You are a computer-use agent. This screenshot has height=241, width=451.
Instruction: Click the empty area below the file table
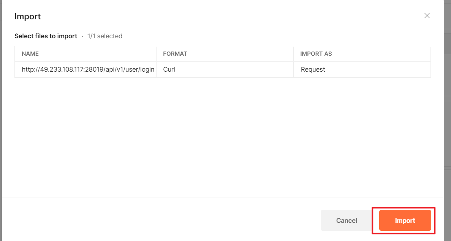click(223, 136)
